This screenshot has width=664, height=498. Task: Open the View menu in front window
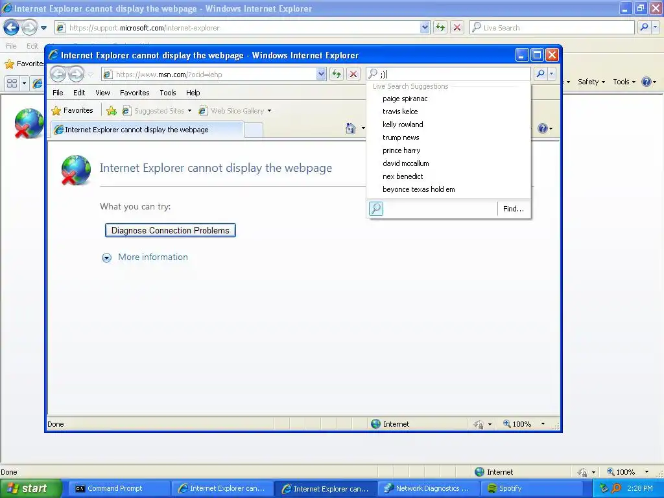[102, 93]
